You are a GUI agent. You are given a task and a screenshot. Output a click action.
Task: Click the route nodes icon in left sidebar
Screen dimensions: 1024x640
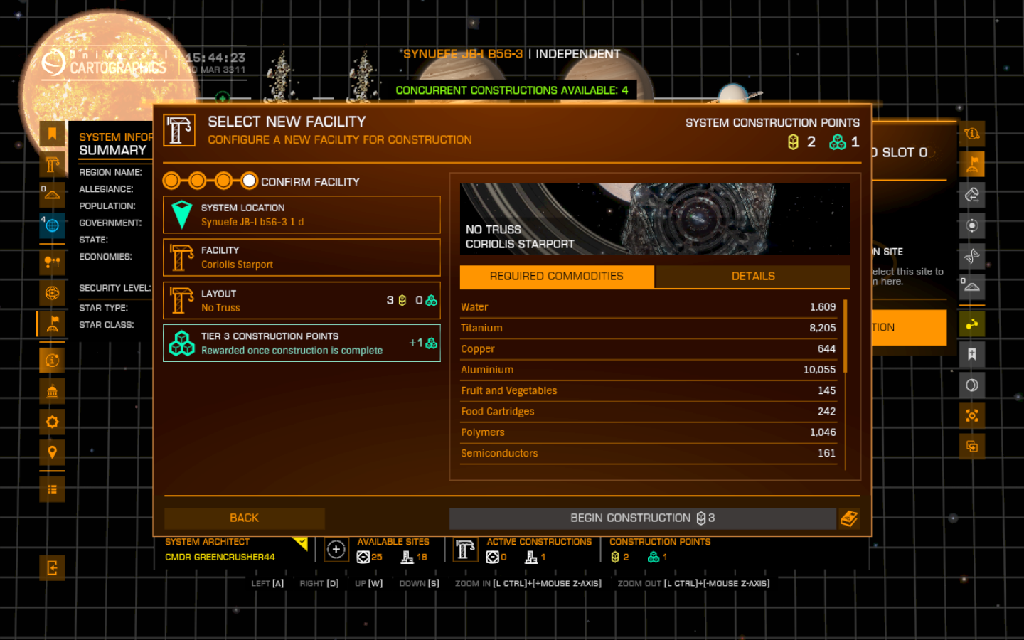click(52, 262)
